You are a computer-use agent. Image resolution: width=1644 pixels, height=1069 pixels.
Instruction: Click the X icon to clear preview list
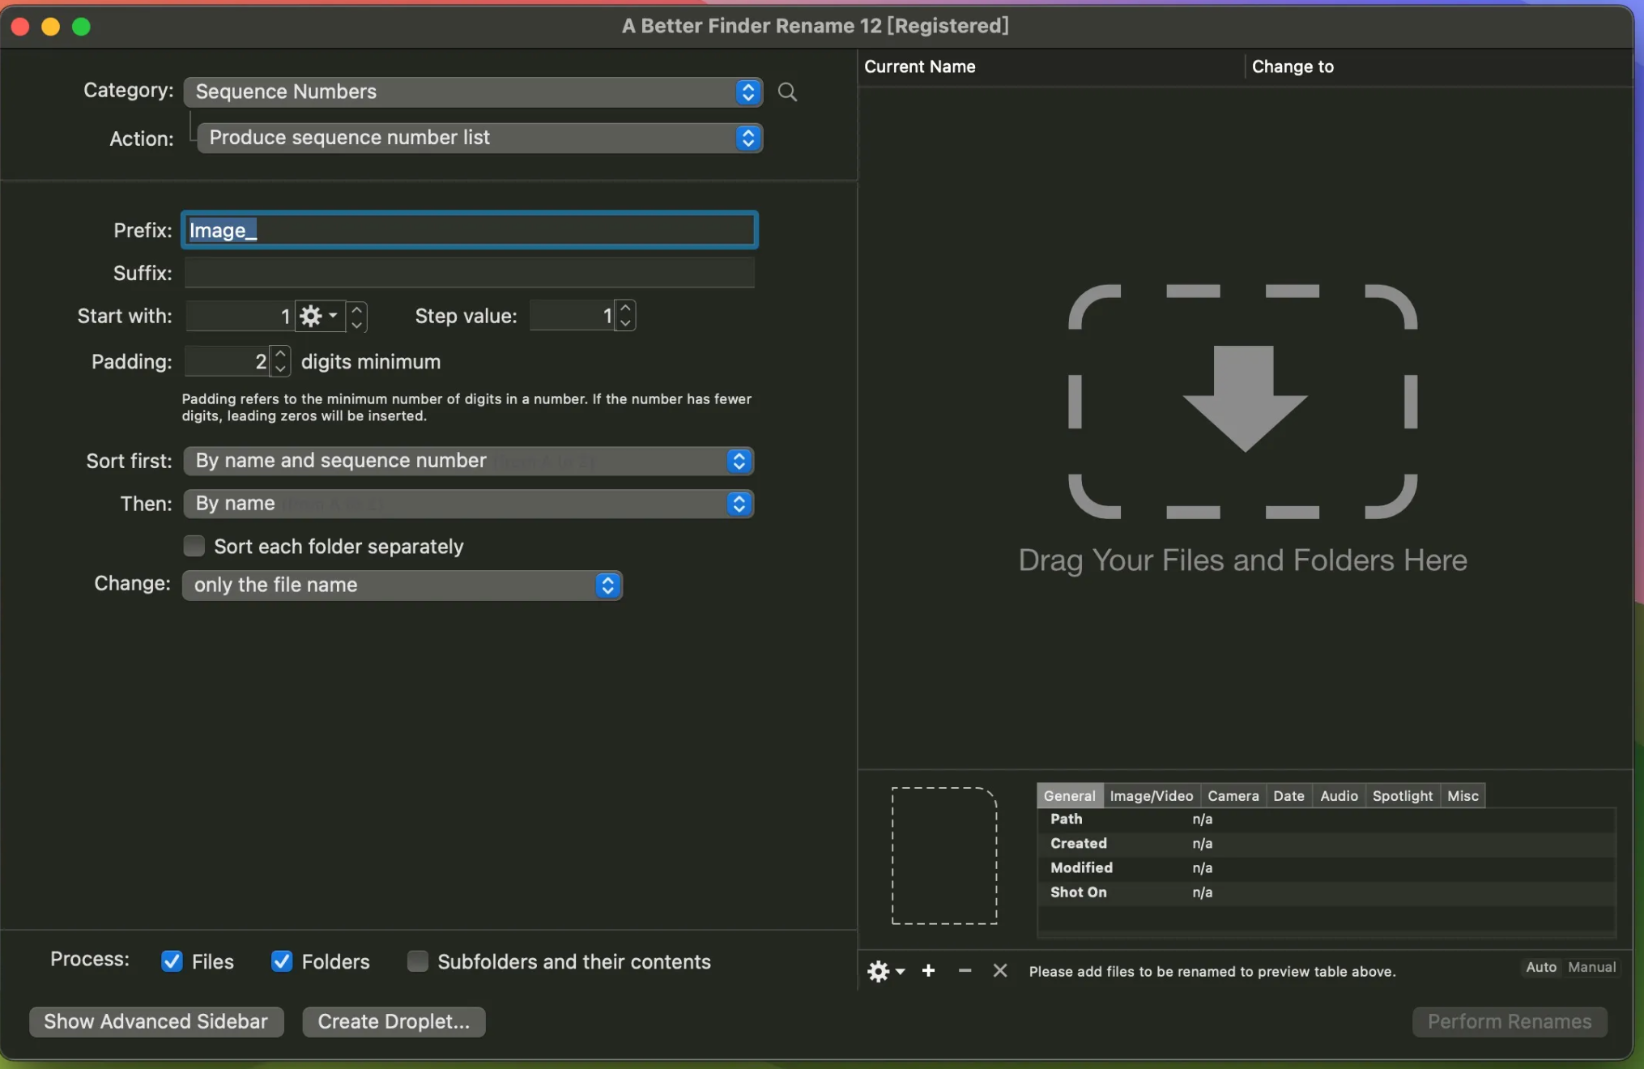(x=1000, y=970)
